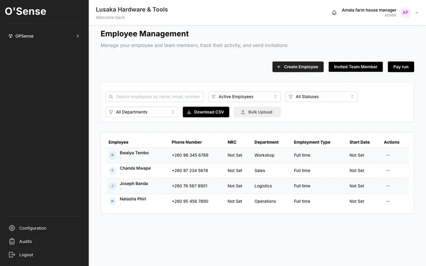Select the name Chanda Mwape

click(x=135, y=168)
